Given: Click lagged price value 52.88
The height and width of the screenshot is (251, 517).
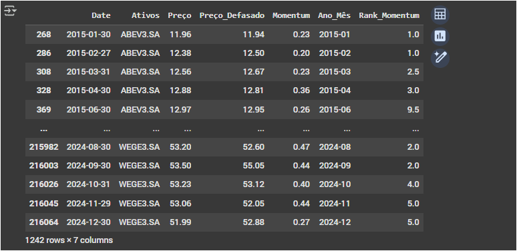Looking at the screenshot, I should (254, 222).
